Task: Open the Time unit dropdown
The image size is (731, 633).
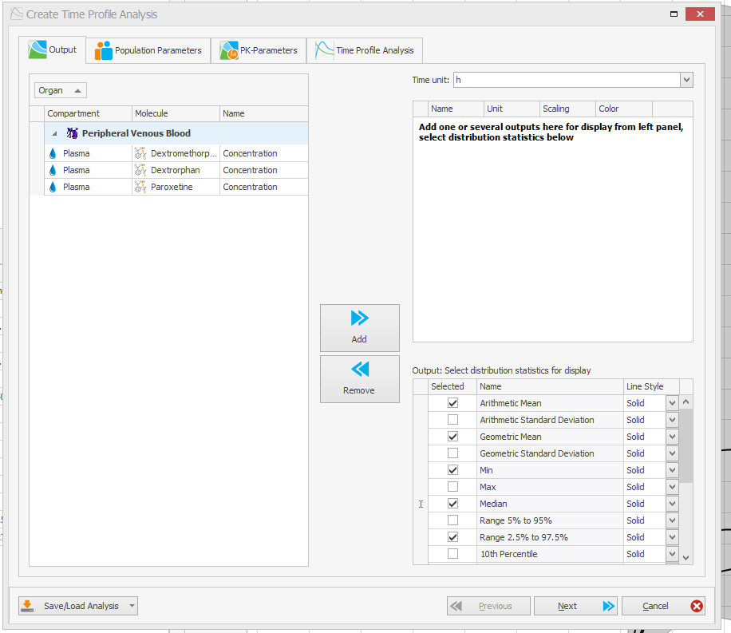Action: [685, 79]
